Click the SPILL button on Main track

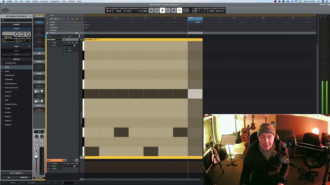click(x=65, y=160)
